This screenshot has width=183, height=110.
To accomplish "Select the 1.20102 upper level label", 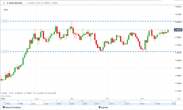I will tap(5, 21).
